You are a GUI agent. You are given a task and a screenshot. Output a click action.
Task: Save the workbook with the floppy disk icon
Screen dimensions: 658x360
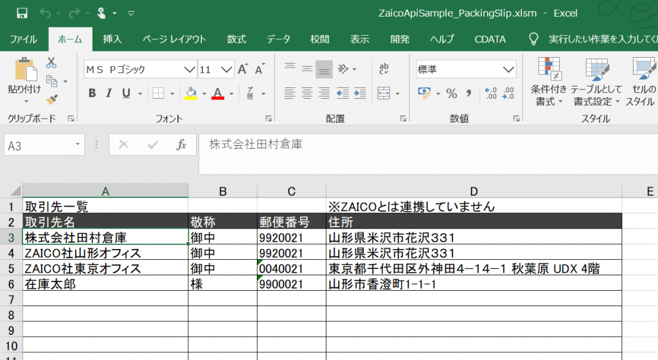tap(22, 13)
